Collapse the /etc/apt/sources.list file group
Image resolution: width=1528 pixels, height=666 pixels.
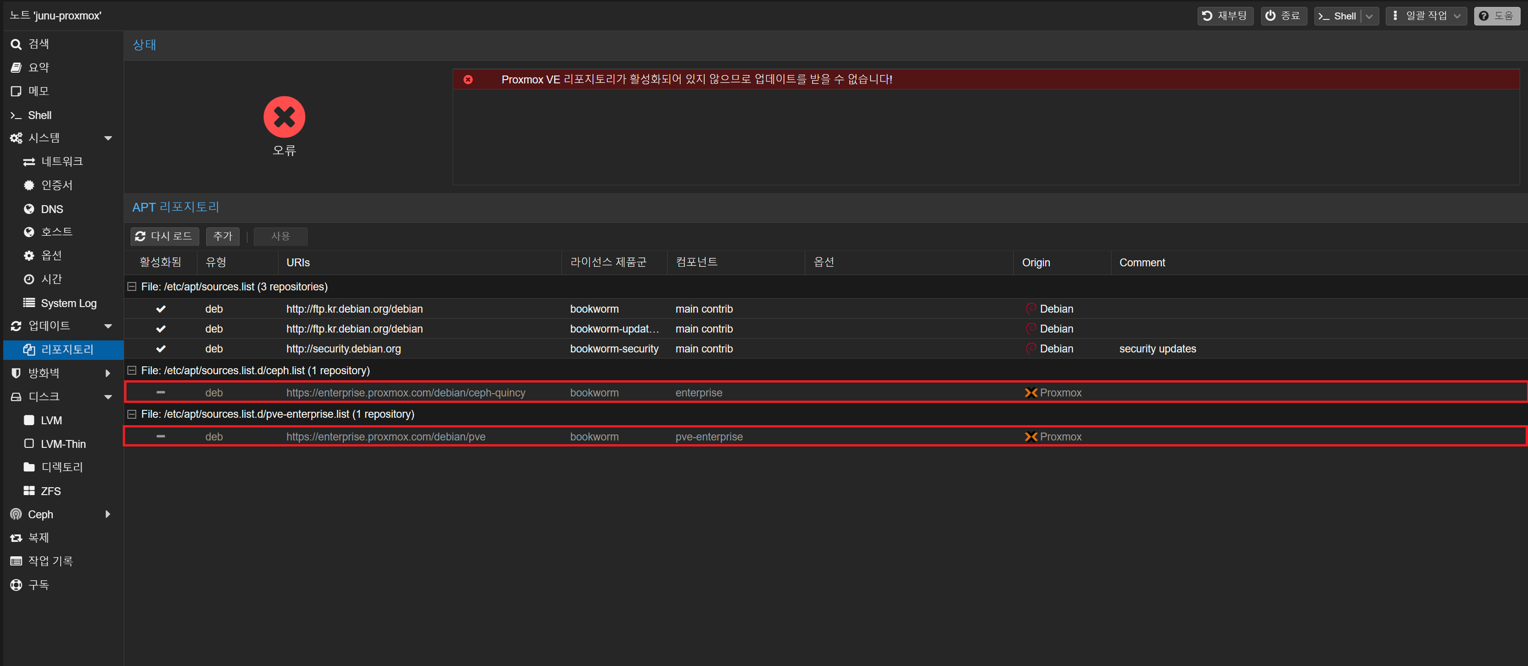132,287
